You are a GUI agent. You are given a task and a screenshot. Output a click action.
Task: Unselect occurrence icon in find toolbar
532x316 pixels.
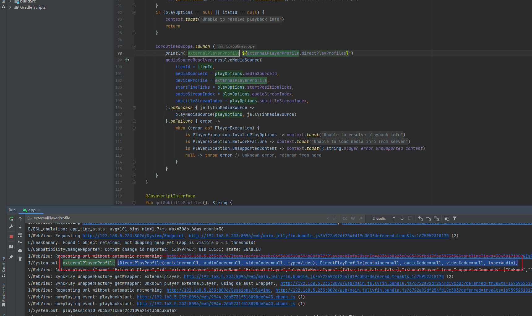pyautogui.click(x=429, y=218)
